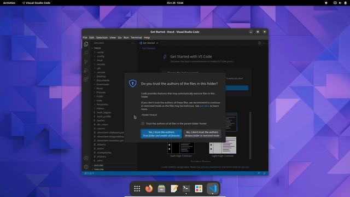Click 'No, I don't trust the authors' button
The width and height of the screenshot is (350, 197).
(x=202, y=134)
